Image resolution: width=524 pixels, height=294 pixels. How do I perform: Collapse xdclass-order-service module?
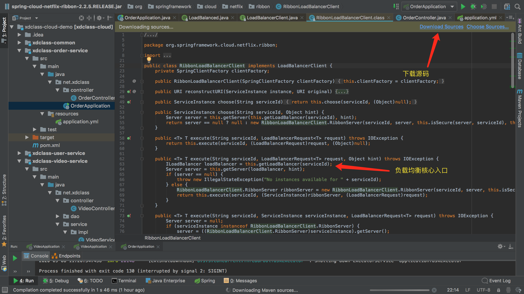[19, 51]
